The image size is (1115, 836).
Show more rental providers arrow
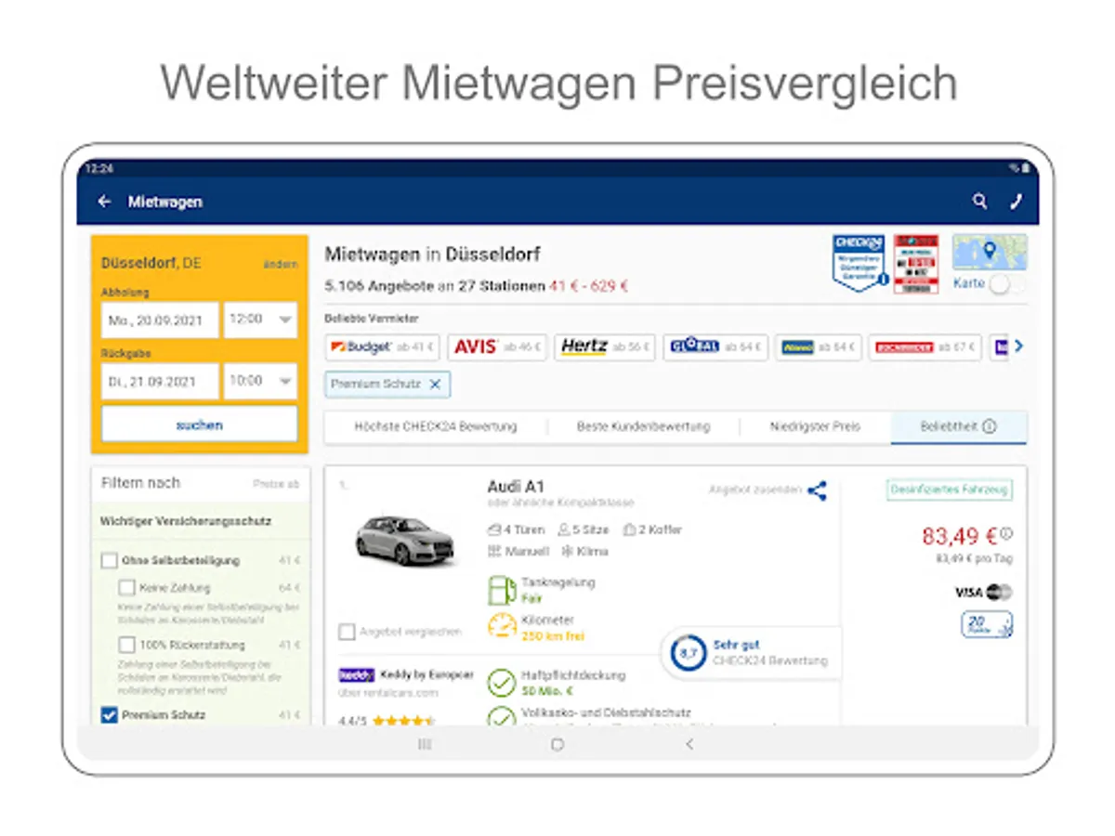coord(1018,346)
